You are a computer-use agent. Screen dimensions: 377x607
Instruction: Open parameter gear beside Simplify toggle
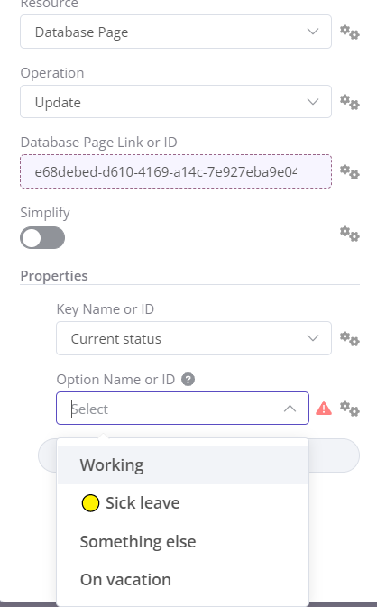(350, 234)
